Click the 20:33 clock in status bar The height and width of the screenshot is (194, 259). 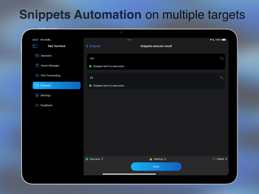pos(35,40)
